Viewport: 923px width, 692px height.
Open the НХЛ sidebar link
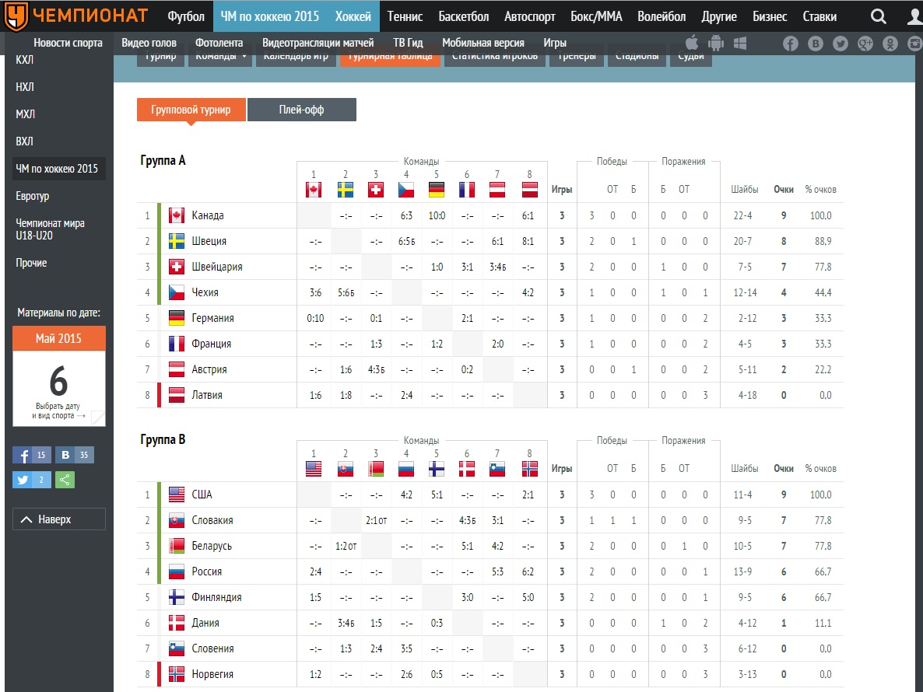[25, 87]
